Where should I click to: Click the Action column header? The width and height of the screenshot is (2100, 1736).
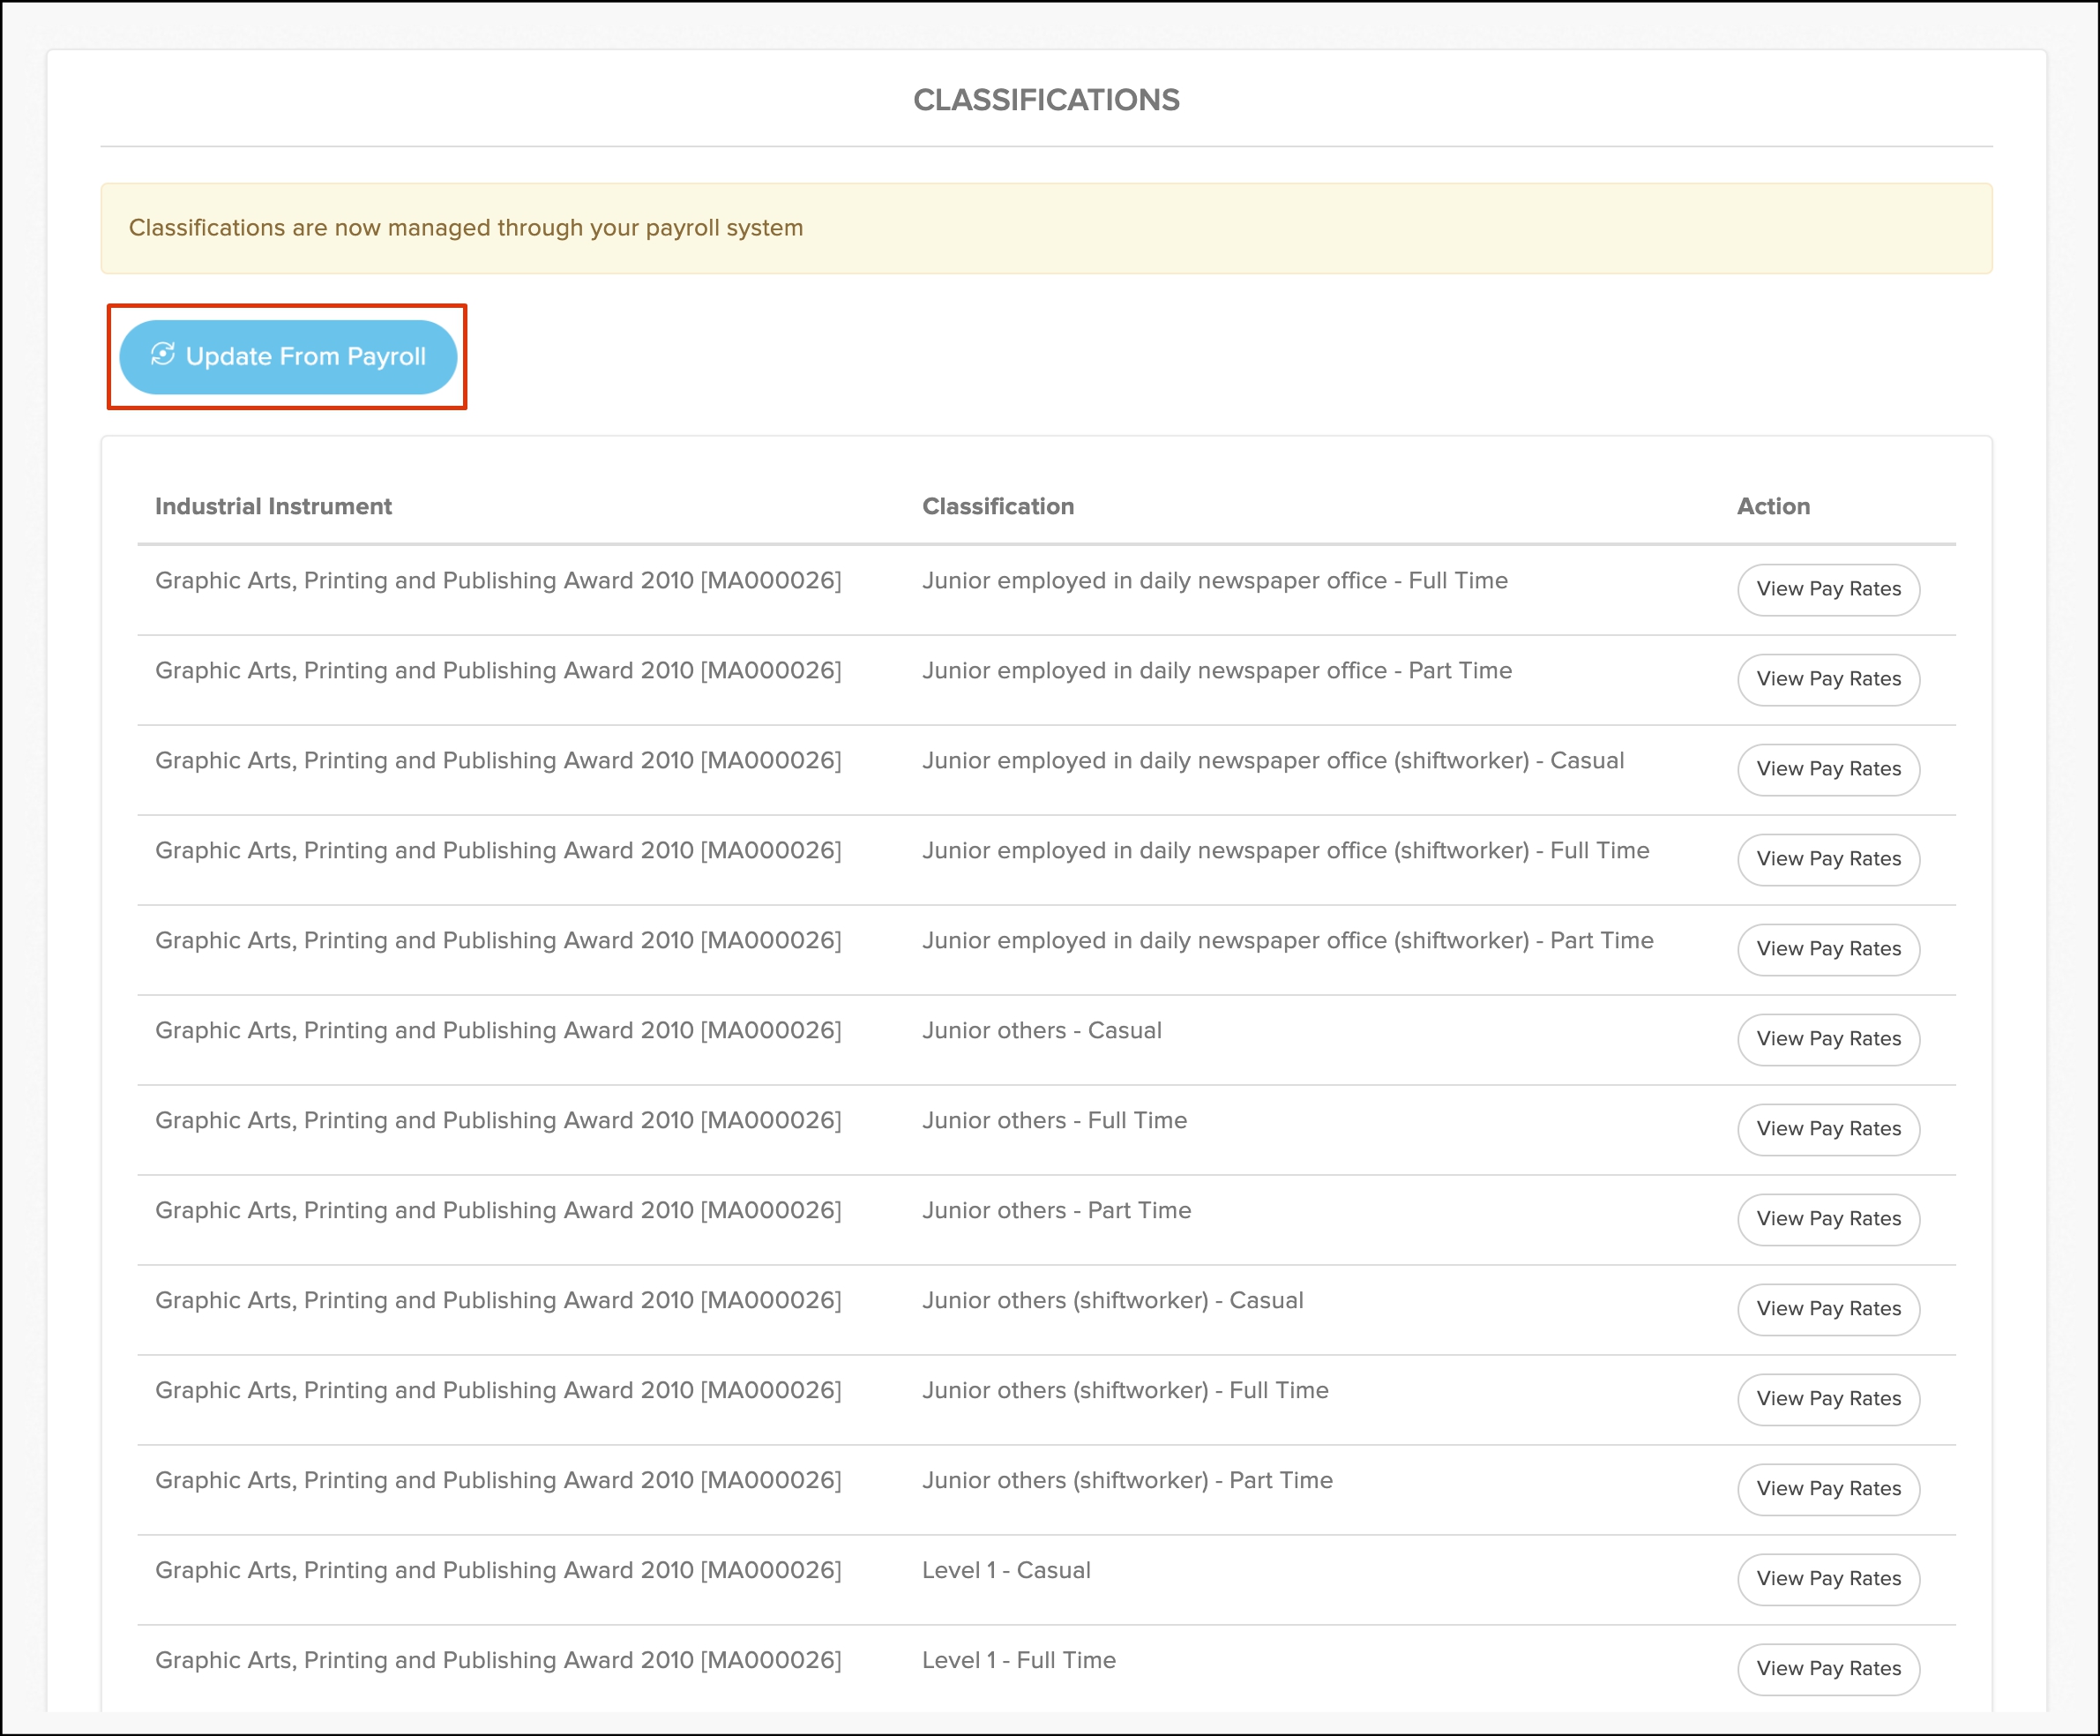(x=1772, y=506)
